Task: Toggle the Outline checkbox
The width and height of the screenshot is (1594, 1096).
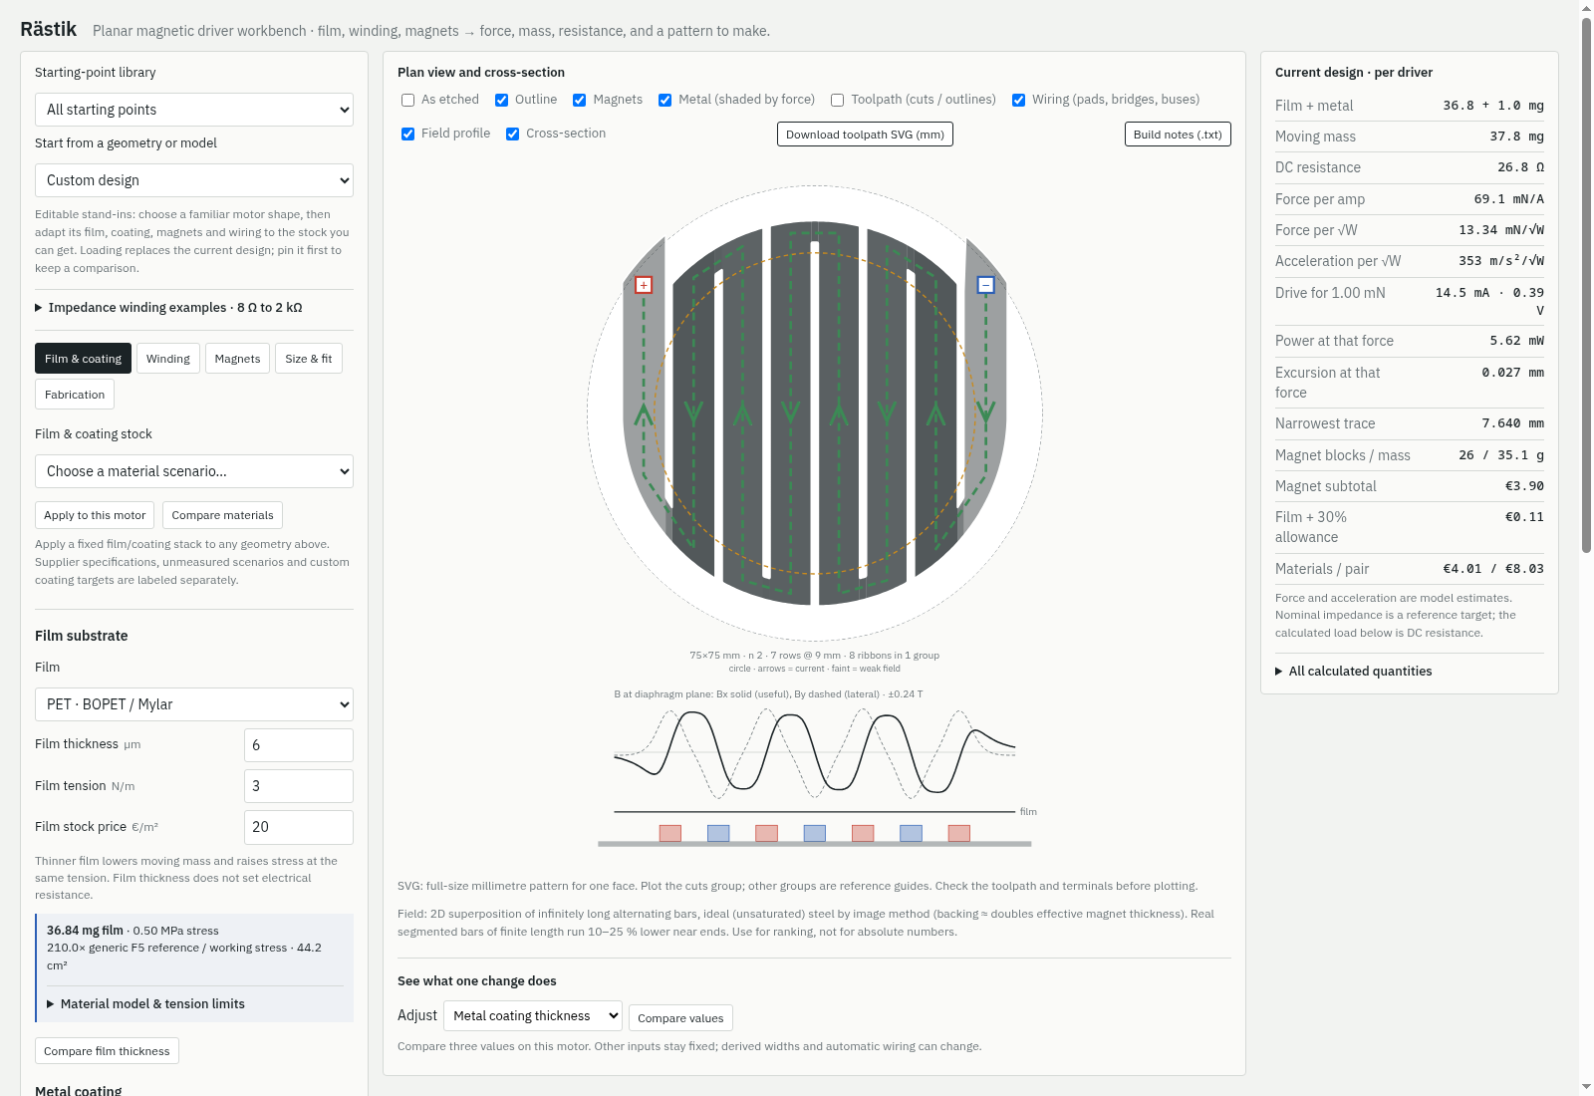Action: point(501,101)
